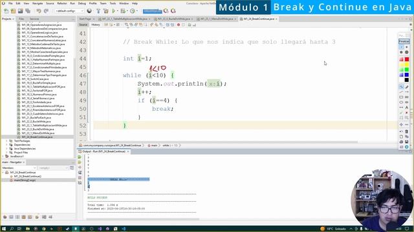Expand the Project Files node
This screenshot has height=232, width=414.
pos(6,153)
